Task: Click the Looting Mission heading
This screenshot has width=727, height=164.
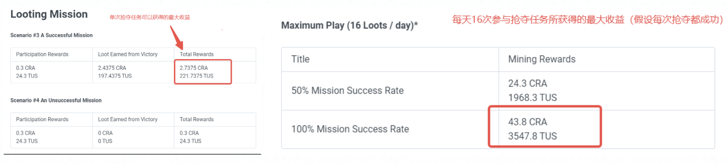Action: pos(49,14)
